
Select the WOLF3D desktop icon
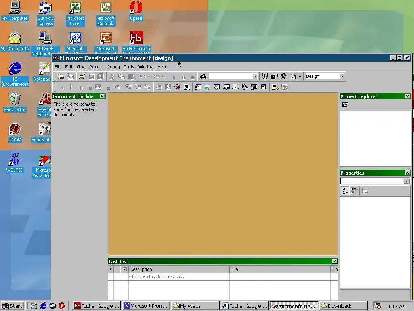click(15, 163)
